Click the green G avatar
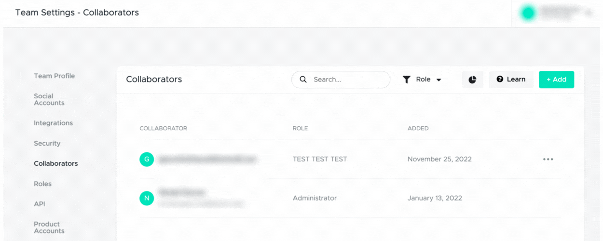Screen dimensions: 603x241 [147, 159]
